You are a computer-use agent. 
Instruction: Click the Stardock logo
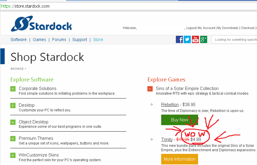point(41,24)
